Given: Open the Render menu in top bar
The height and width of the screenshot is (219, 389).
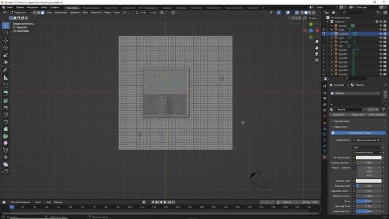Looking at the screenshot, I should pyautogui.click(x=32, y=7).
